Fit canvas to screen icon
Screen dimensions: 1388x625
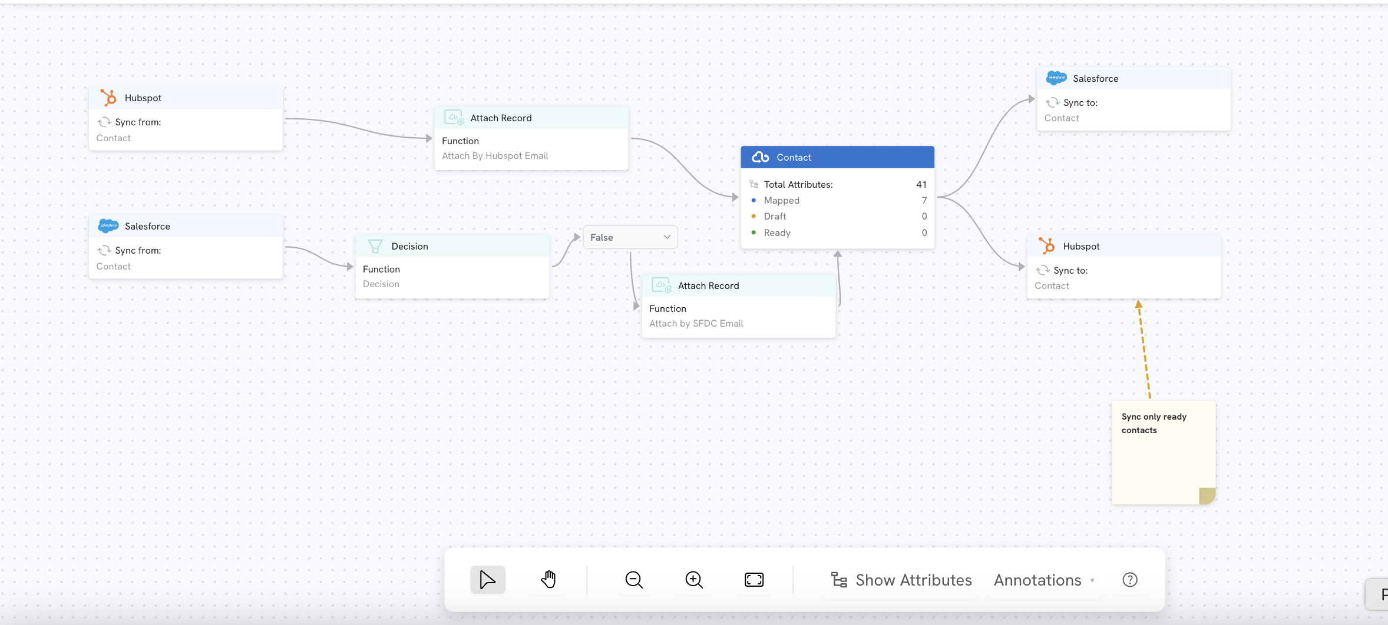(x=754, y=580)
